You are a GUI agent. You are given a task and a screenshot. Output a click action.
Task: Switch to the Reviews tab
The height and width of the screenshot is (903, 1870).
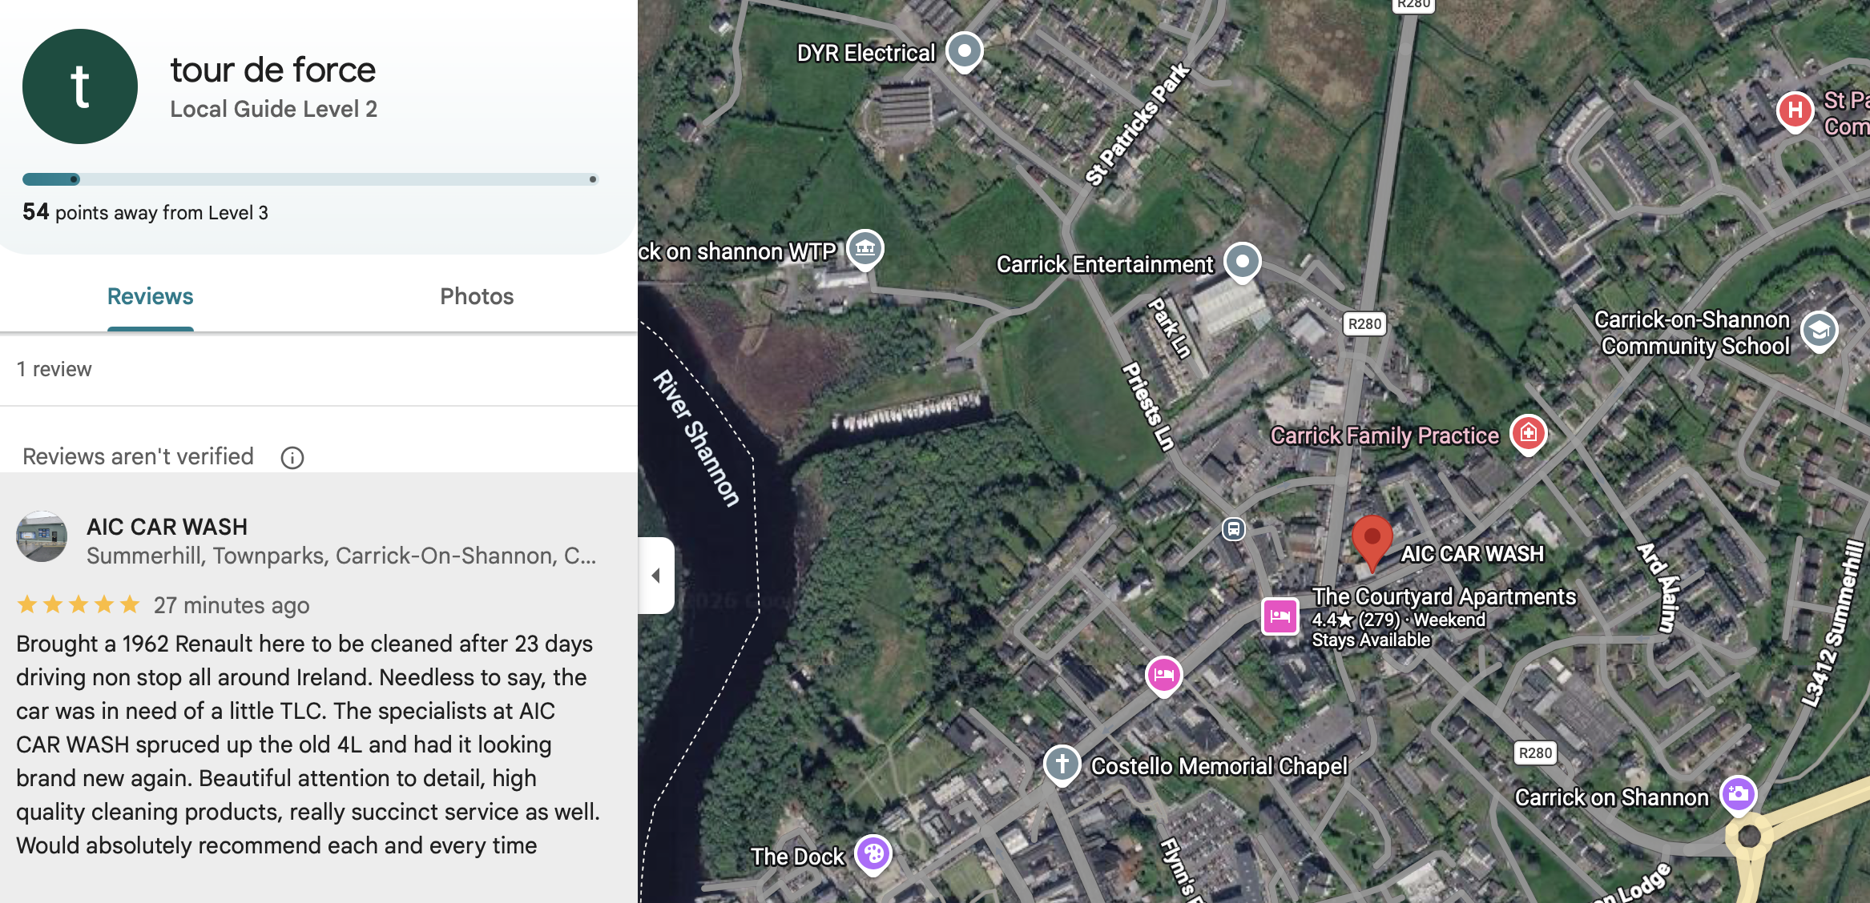coord(151,296)
